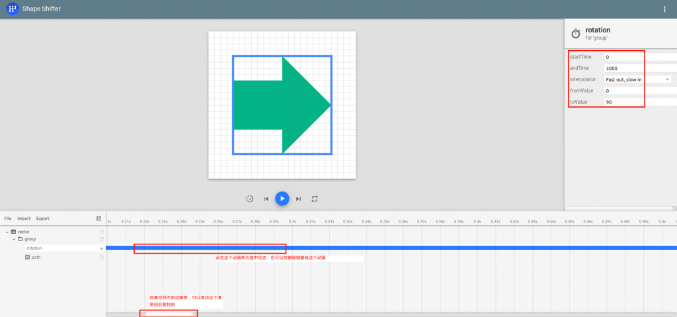
Task: Click the animation circle beside vector layer
Action: 101,232
